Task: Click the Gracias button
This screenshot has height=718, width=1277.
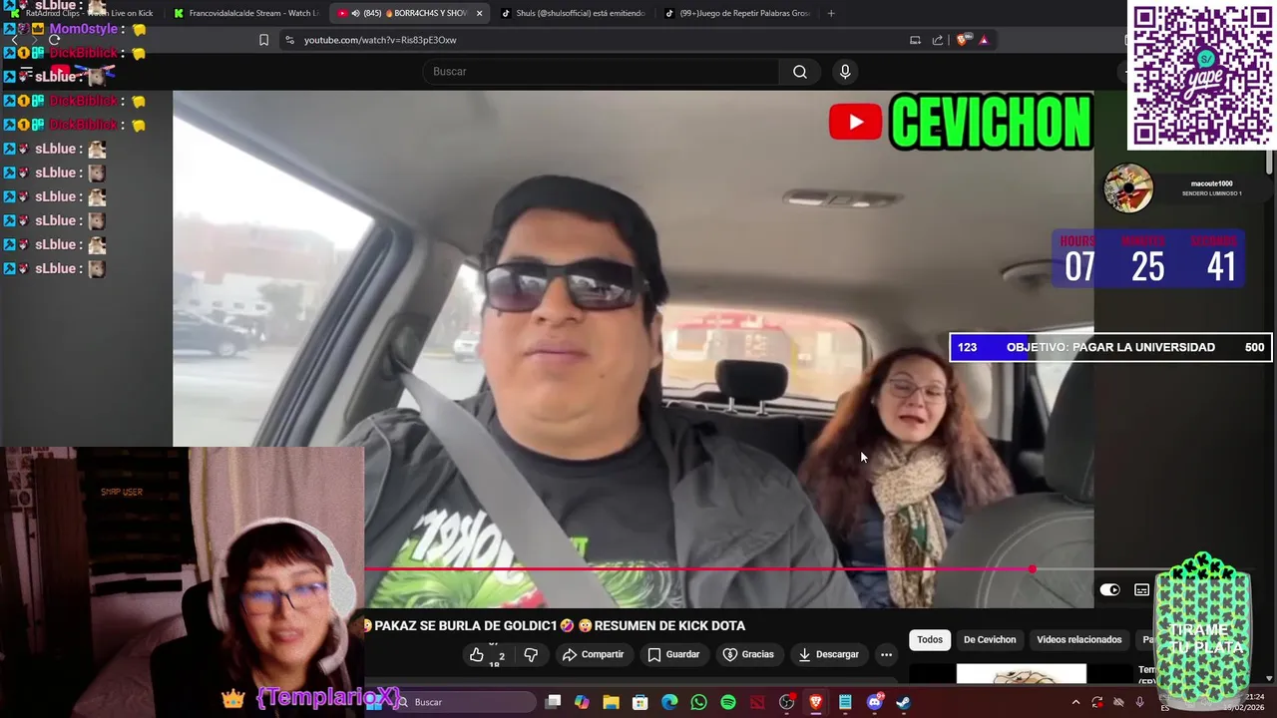Action: [748, 654]
